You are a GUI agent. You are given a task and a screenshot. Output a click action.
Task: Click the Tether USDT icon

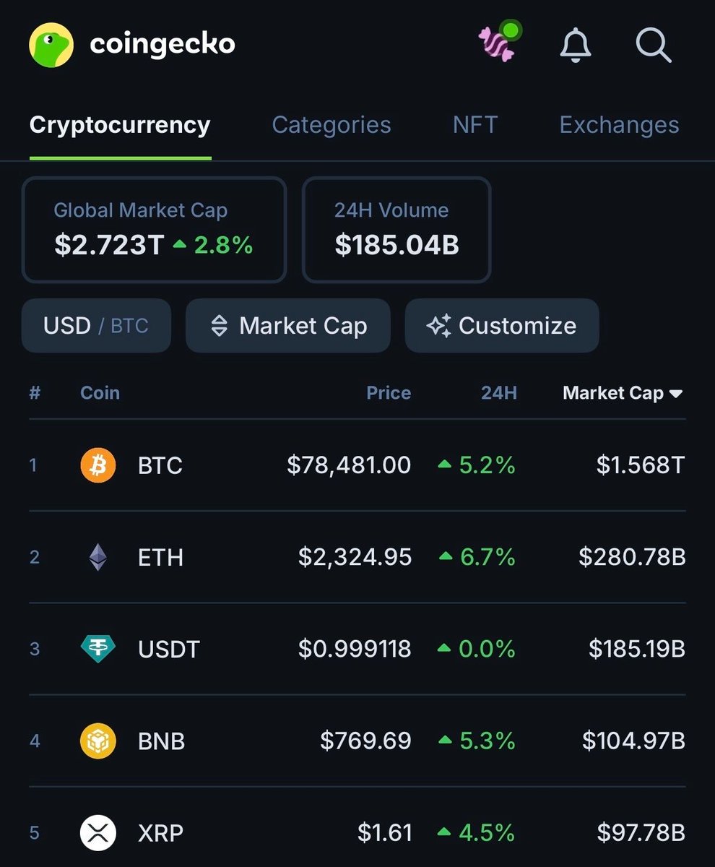pos(97,649)
